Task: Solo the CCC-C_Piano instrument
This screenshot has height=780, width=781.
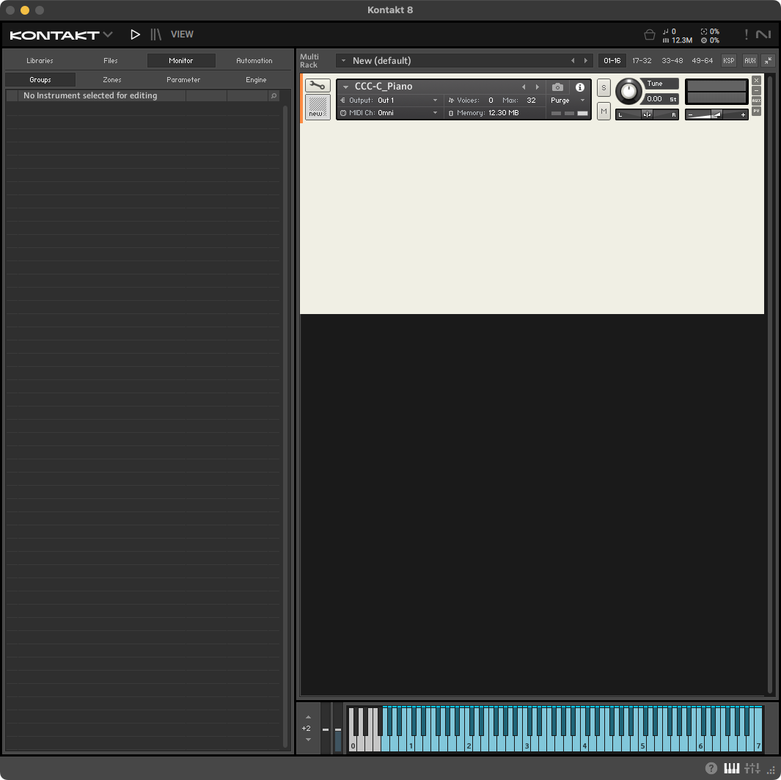Action: click(604, 87)
